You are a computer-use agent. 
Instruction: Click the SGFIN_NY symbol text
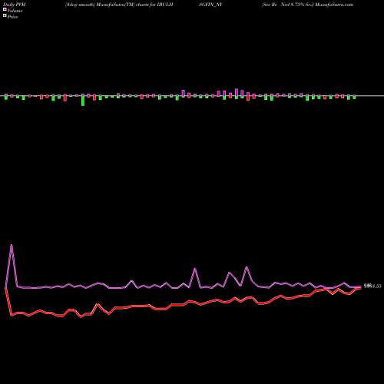pyautogui.click(x=210, y=5)
